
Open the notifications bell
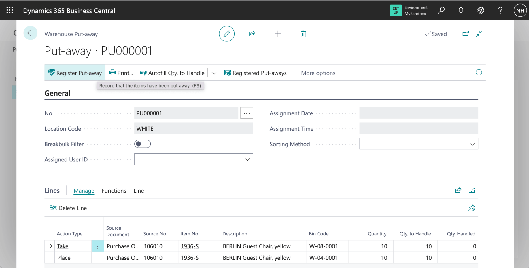coord(461,11)
